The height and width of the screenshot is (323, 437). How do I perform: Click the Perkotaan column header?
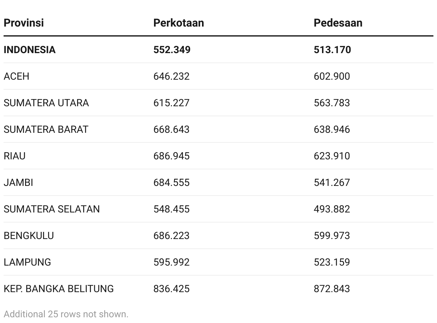(179, 23)
